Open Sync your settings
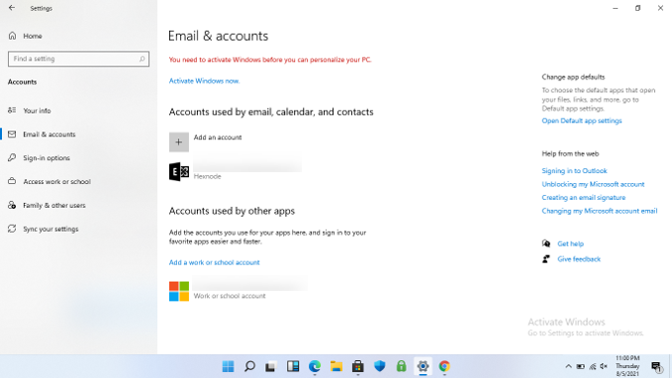672x378 pixels. 50,229
